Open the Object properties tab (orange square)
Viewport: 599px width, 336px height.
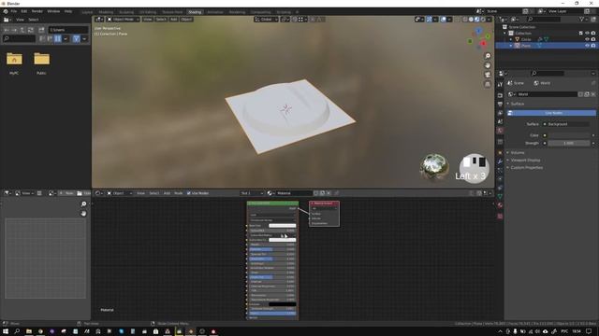[500, 153]
